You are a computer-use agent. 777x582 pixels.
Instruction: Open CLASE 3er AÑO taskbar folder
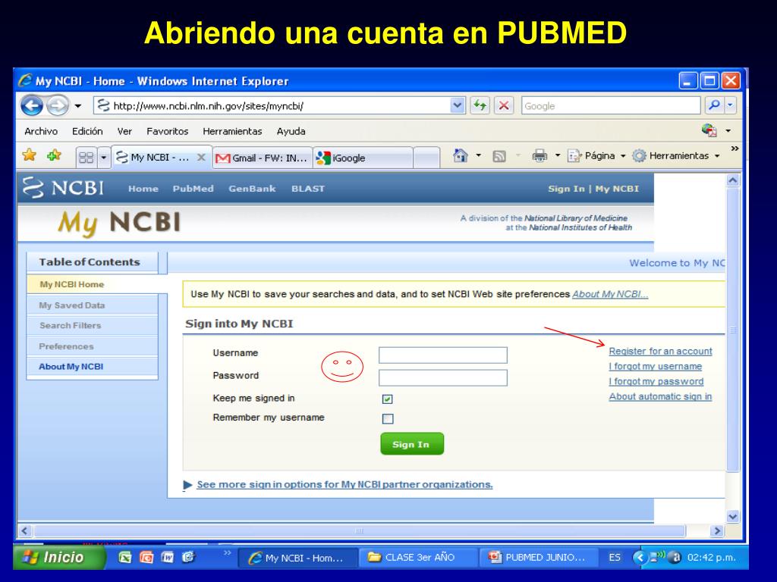pyautogui.click(x=418, y=558)
